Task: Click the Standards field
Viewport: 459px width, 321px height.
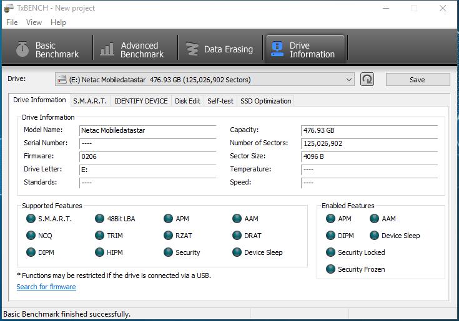Action: (x=147, y=183)
